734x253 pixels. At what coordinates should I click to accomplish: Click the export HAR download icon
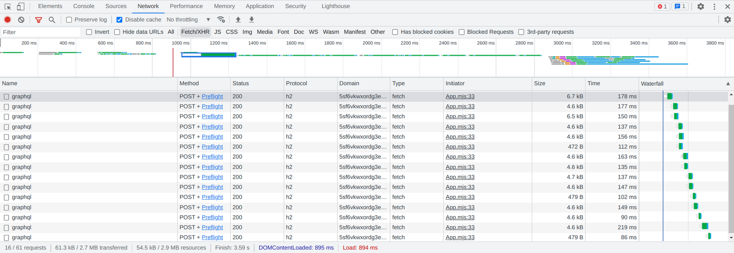(x=251, y=20)
